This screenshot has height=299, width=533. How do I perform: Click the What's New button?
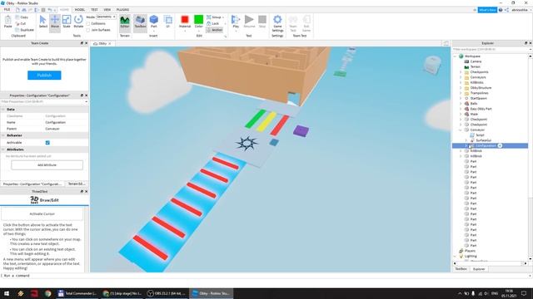coord(487,10)
